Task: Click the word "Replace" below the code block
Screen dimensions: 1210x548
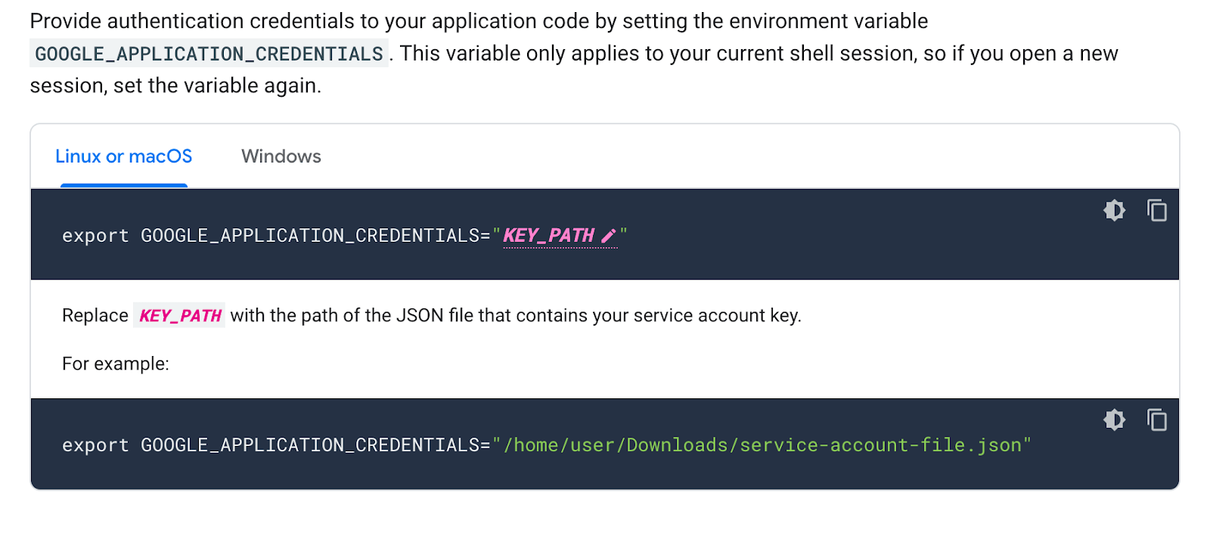Action: (x=95, y=315)
